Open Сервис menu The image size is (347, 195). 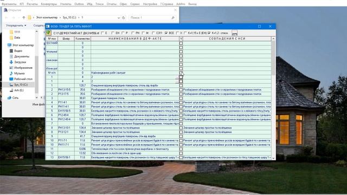[135, 4]
